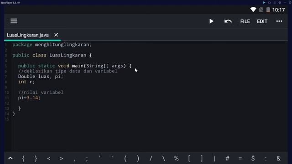The width and height of the screenshot is (292, 164).
Task: Insert the greater-than symbol
Action: click(62, 159)
